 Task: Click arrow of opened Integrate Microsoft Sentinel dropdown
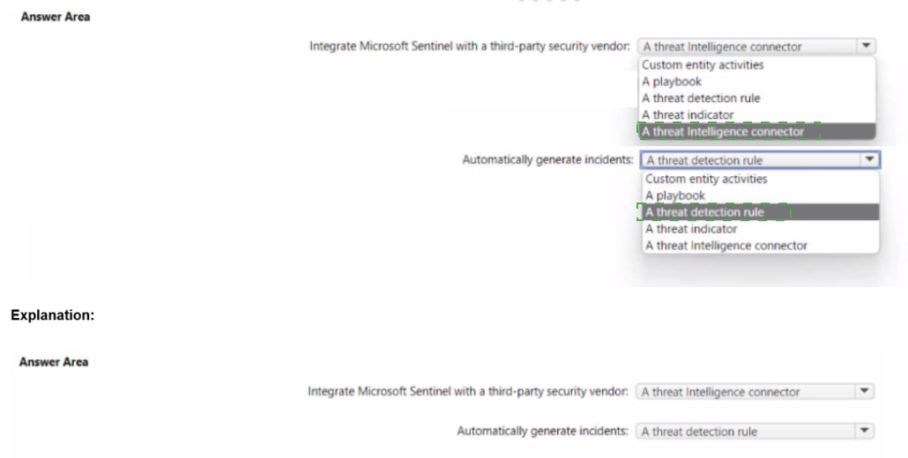(x=866, y=47)
